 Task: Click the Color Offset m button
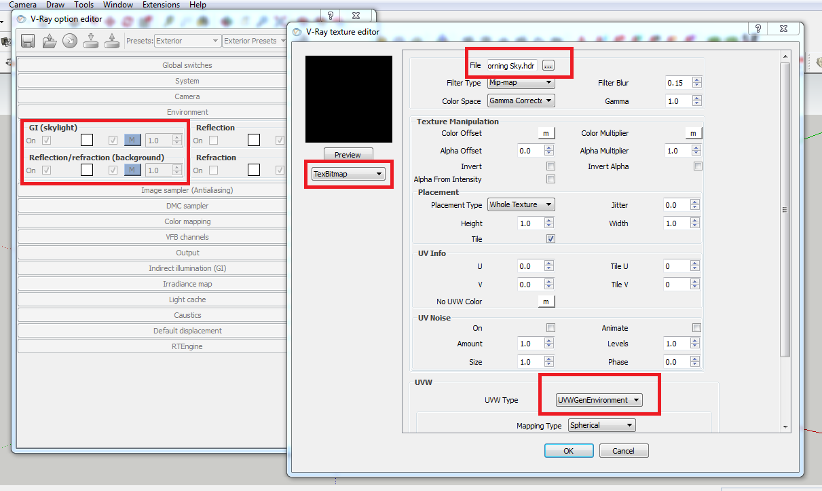[546, 133]
